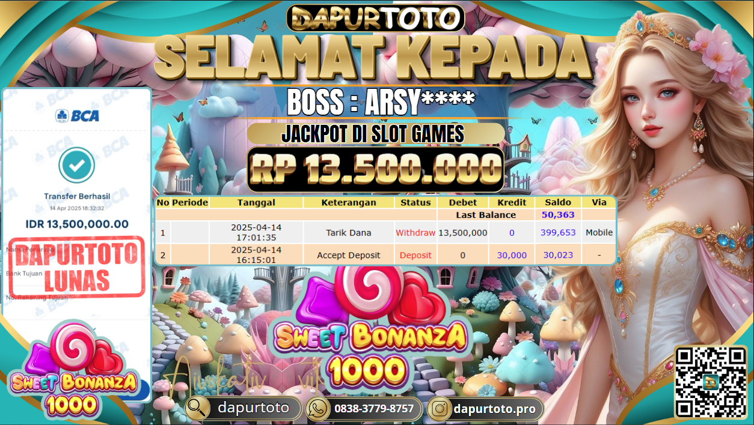
Task: Select the Keterangan column header
Action: click(349, 202)
